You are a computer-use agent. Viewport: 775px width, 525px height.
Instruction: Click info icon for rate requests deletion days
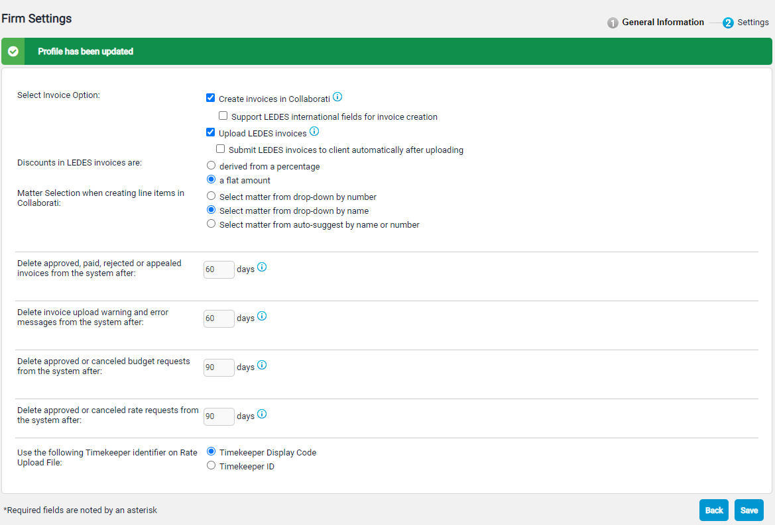pyautogui.click(x=262, y=414)
